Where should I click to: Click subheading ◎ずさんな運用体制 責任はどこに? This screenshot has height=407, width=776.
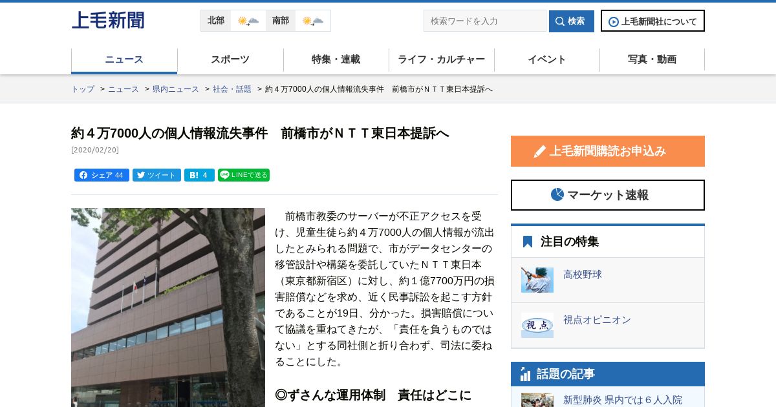[373, 395]
